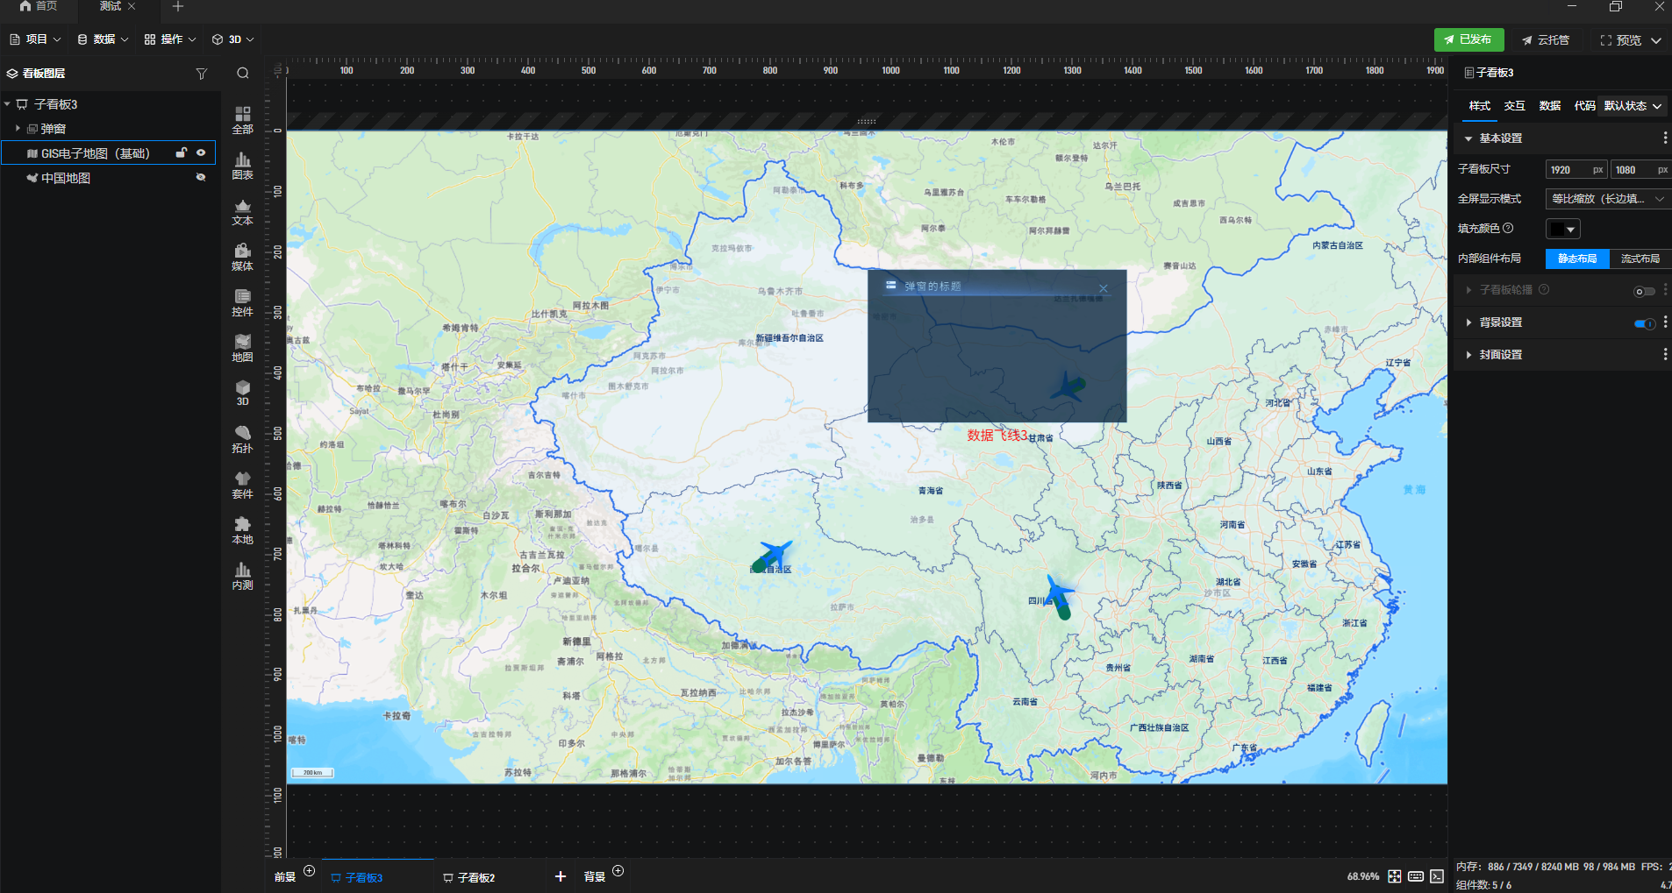Toggle visibility of GIS电子地图 layer
The width and height of the screenshot is (1672, 893).
point(201,152)
